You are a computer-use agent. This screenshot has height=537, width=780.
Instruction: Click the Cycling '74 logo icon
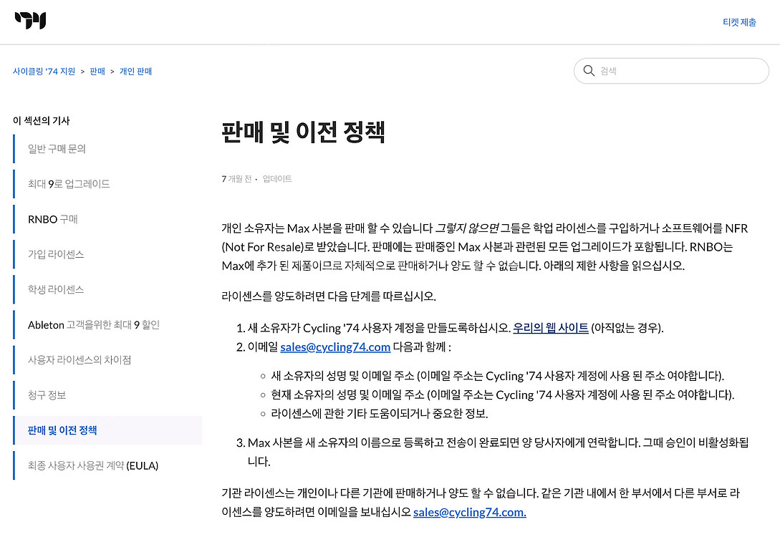[x=30, y=20]
